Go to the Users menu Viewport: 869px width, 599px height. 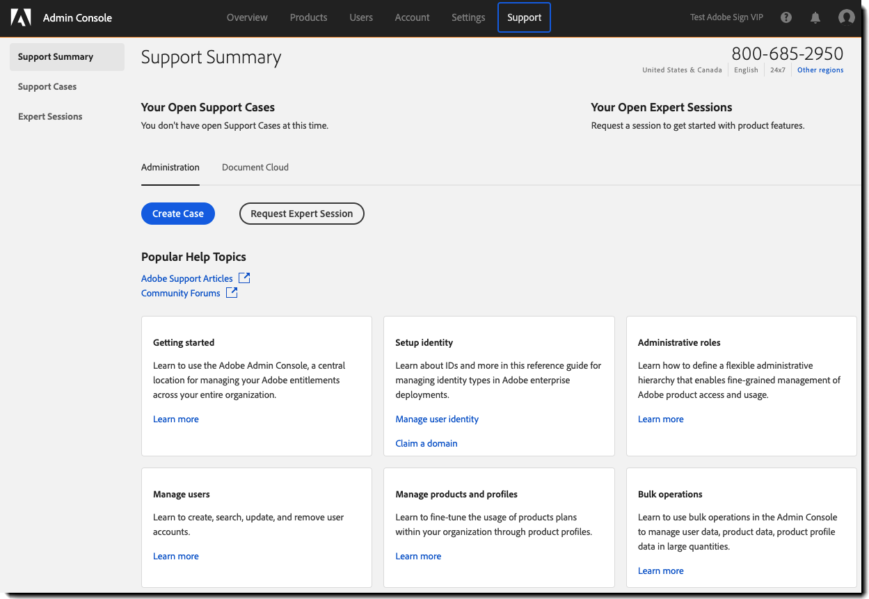[361, 17]
